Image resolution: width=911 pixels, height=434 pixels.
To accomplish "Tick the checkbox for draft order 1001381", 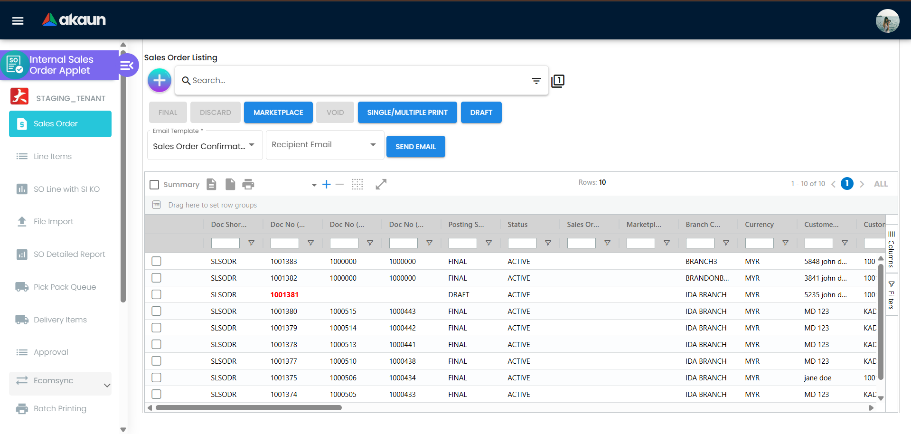I will point(157,294).
